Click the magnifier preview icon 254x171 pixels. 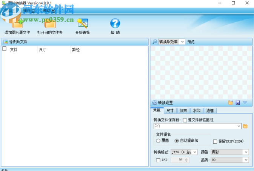tap(155, 42)
